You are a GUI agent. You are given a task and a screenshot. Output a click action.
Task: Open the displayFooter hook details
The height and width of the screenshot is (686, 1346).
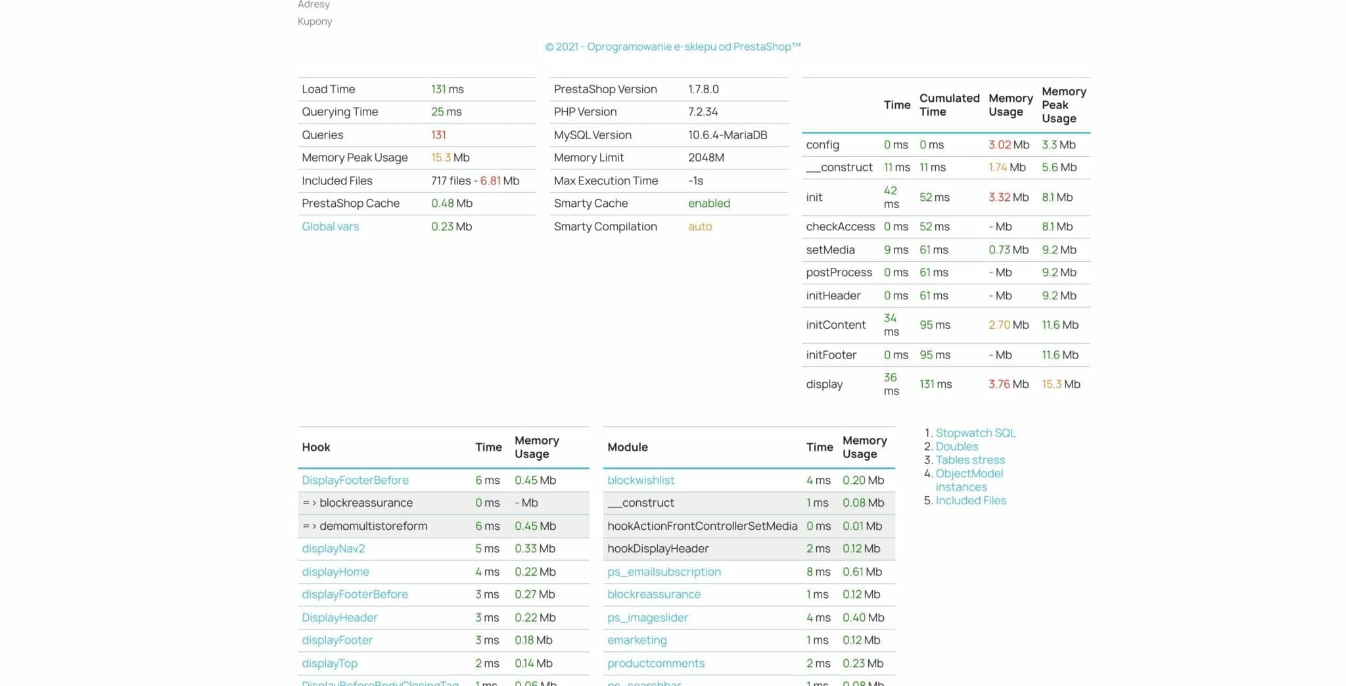[336, 640]
